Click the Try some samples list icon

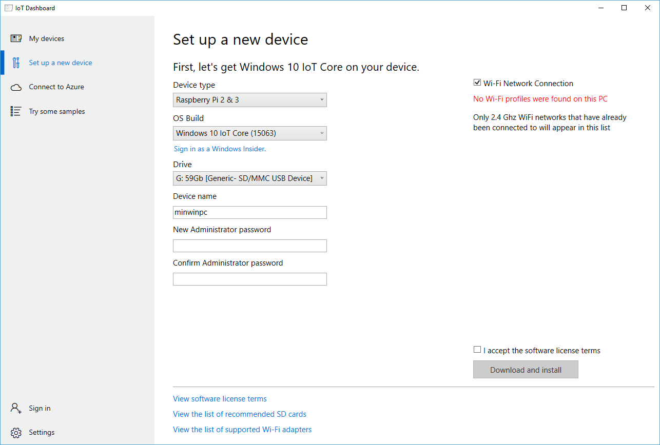tap(16, 111)
